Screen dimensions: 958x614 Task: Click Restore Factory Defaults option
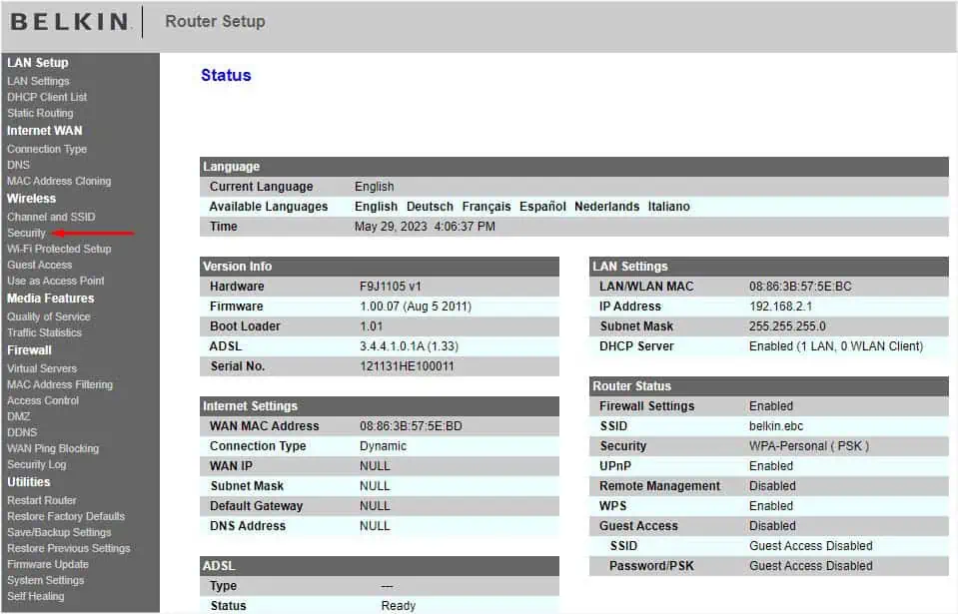coord(66,516)
